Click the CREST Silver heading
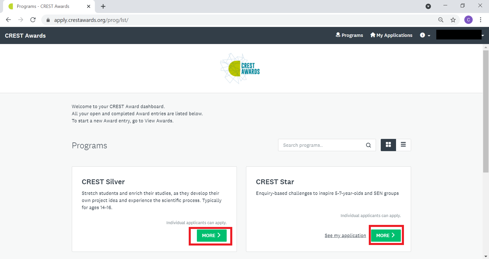Screen dimensions: 489x259 coord(103,182)
